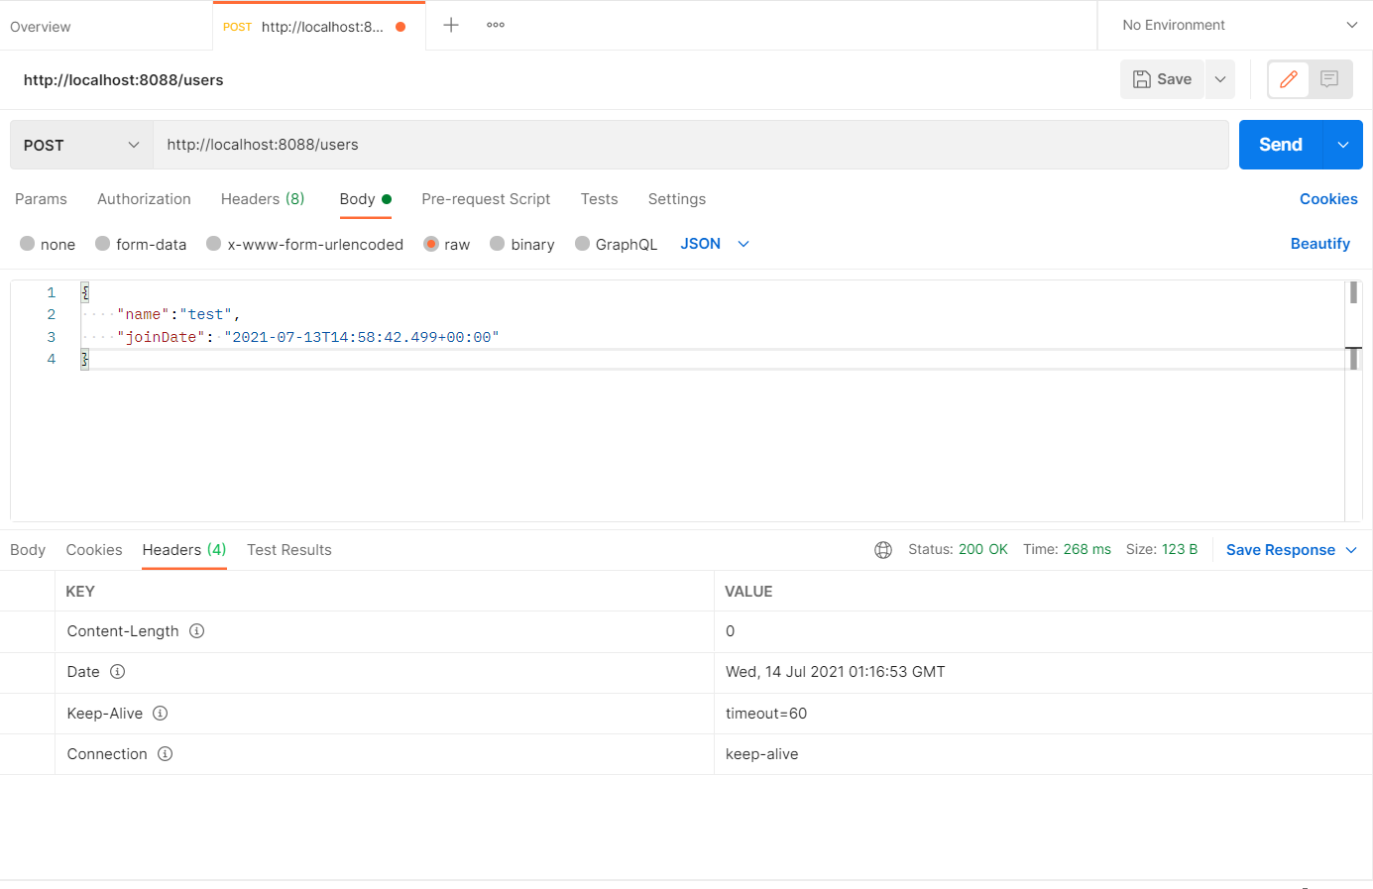This screenshot has height=889, width=1373.
Task: Click the "name":"test" line in editor
Action: point(178,314)
